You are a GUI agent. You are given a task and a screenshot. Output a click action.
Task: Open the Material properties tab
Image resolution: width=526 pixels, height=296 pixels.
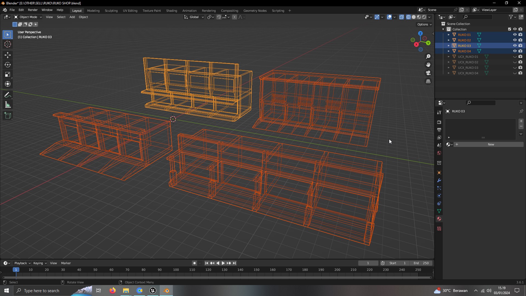coord(439,219)
